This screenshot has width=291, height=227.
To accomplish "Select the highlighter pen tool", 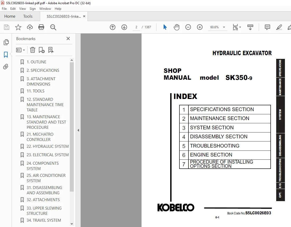I will [279, 27].
